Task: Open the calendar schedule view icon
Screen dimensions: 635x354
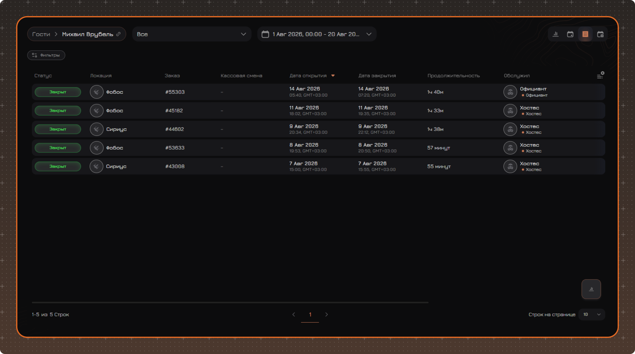Action: point(600,34)
